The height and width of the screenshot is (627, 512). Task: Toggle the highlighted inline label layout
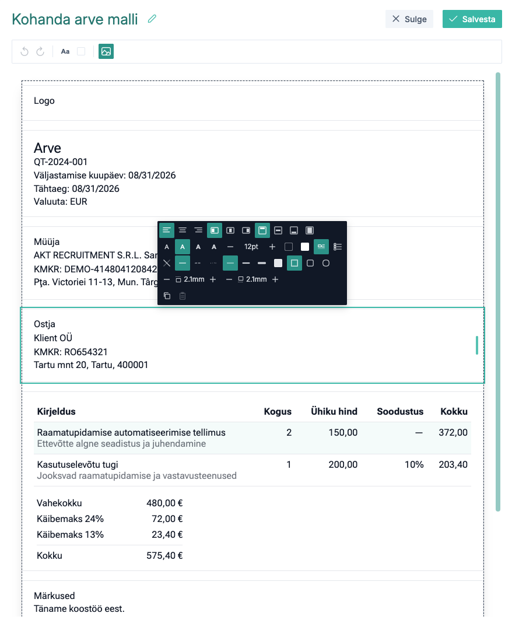click(321, 247)
